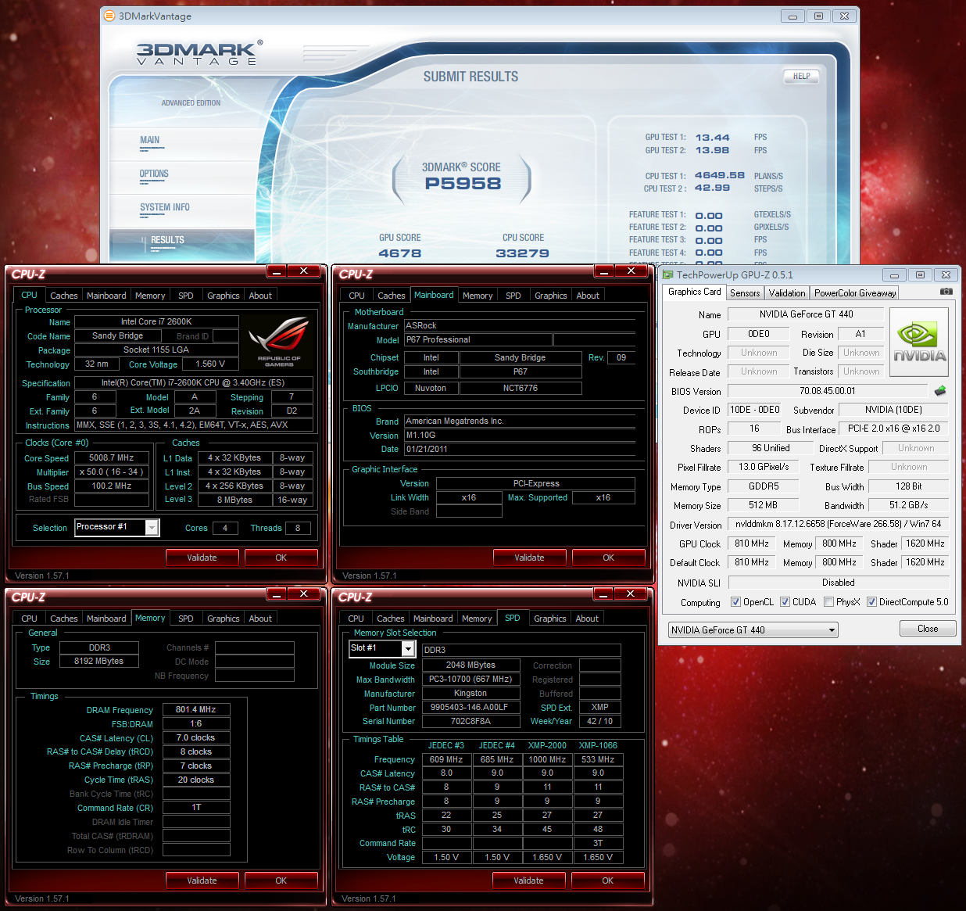Screen dimensions: 966x911
Task: Open CPU tab in the CPU-Z Memory timings window
Action: [30, 619]
